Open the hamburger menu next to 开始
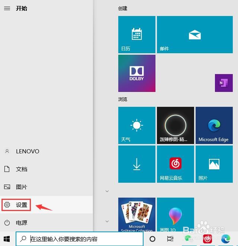Image resolution: width=238 pixels, height=246 pixels. (x=7, y=8)
